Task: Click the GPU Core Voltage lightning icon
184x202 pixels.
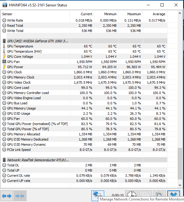Action: [4, 57]
